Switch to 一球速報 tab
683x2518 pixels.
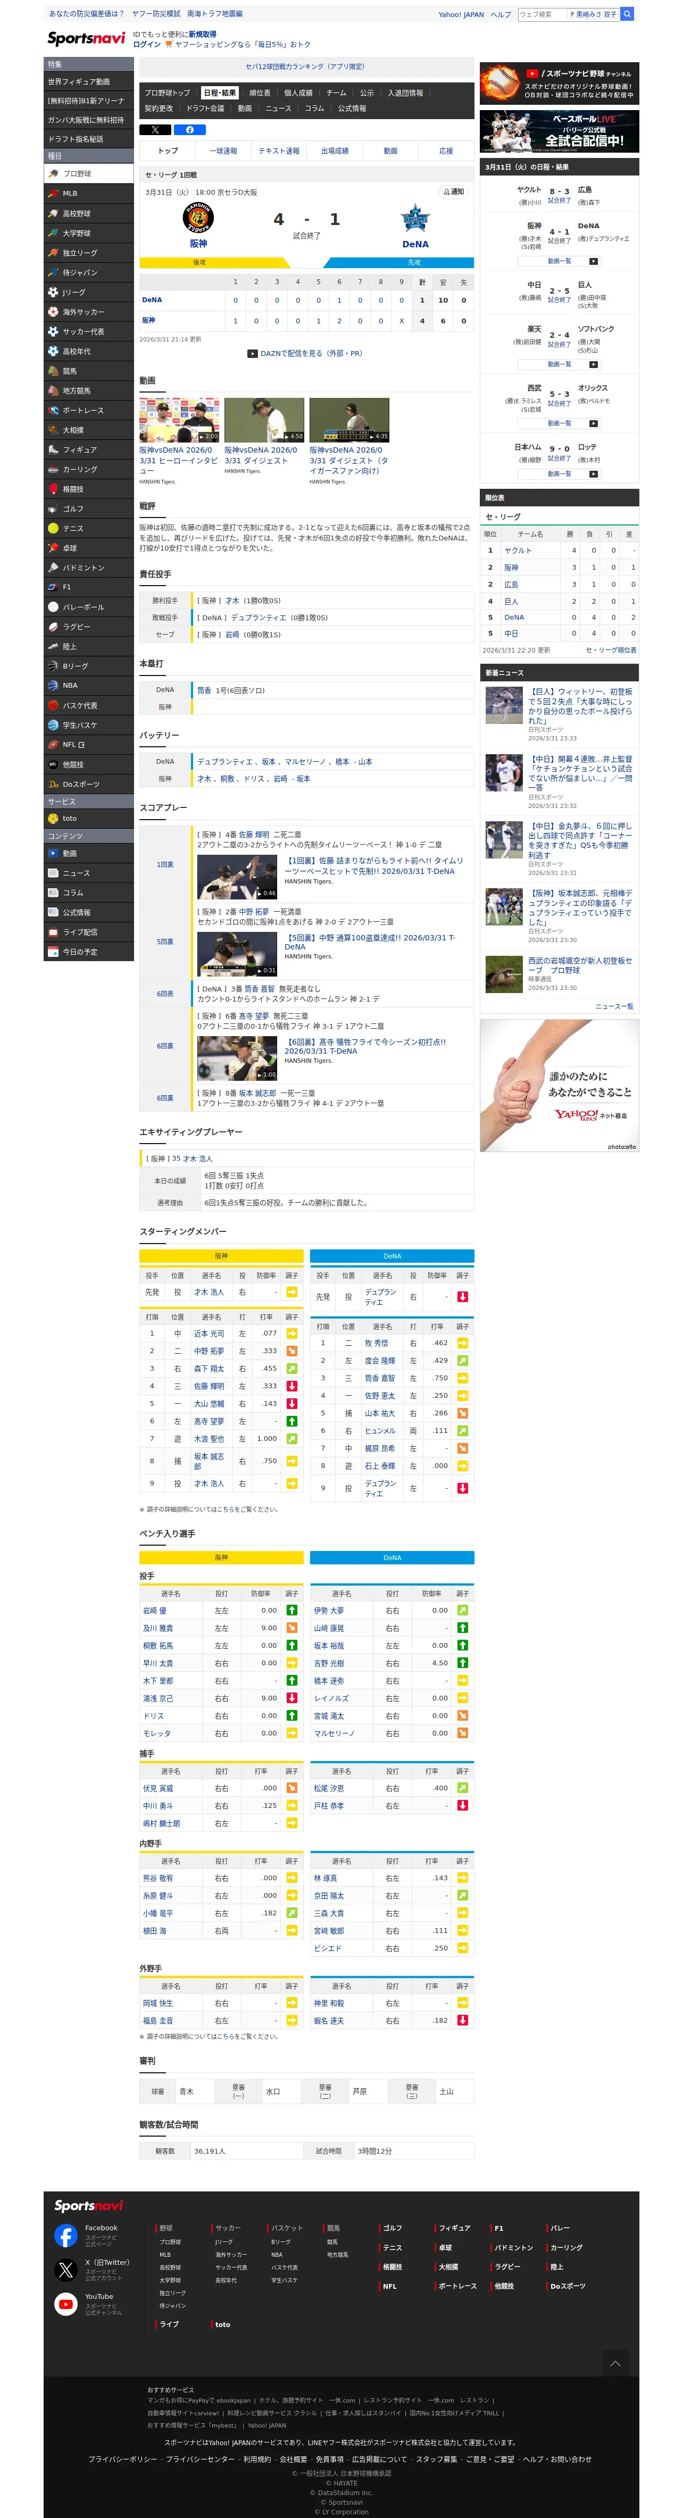tap(223, 151)
